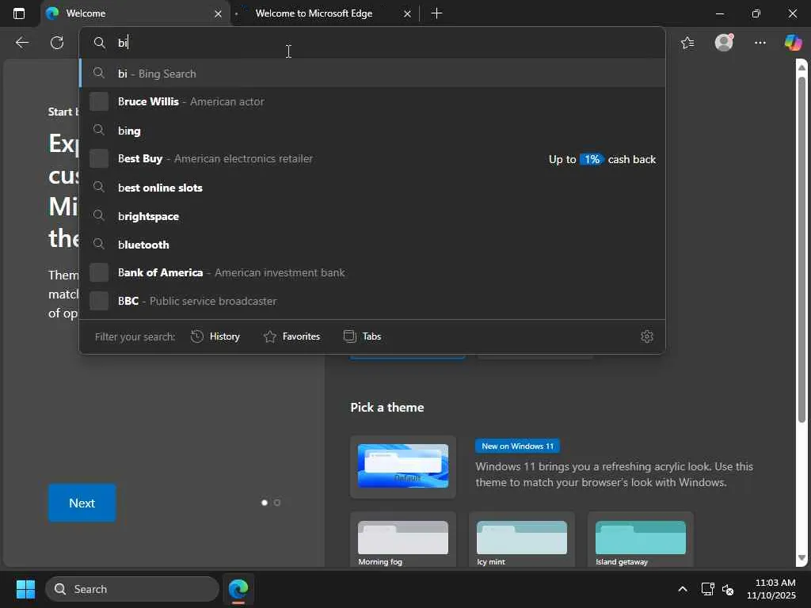Filter search by Tabs
The image size is (811, 608).
coord(362,336)
